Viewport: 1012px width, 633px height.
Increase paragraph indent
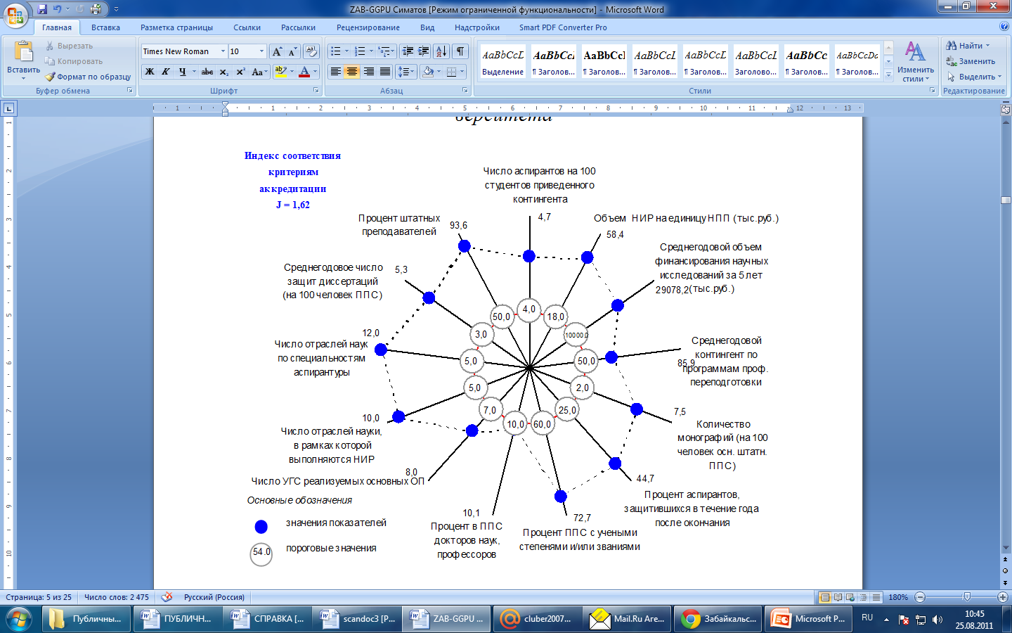click(x=424, y=51)
